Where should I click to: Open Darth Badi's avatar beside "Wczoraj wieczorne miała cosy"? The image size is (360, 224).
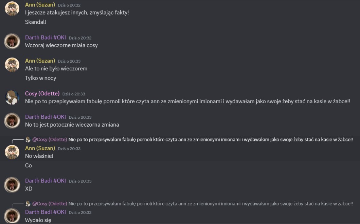coord(12,41)
